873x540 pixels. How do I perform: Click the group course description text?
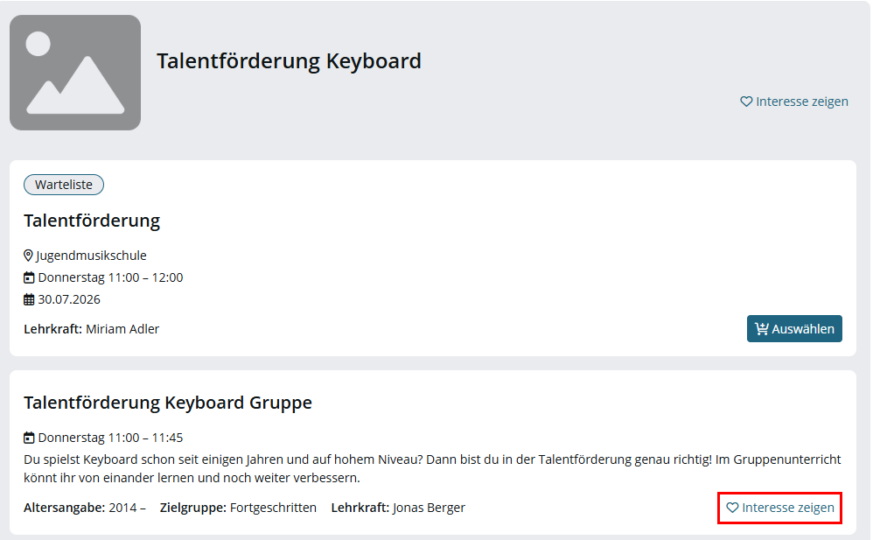432,468
